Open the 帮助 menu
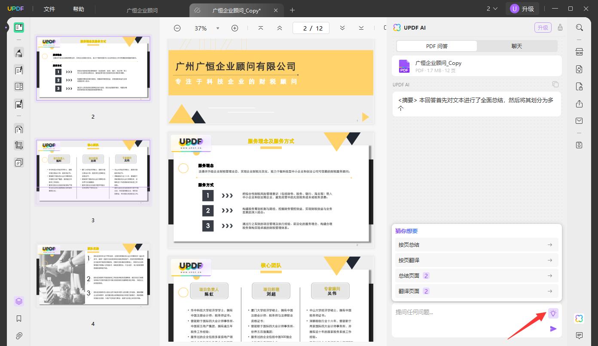 point(79,9)
